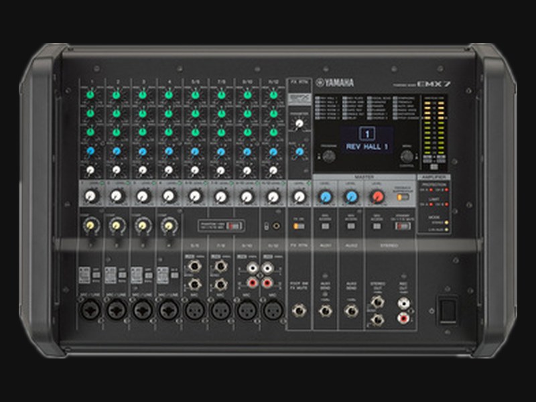Click the stereo LED level meter
Viewport: 536px width, 402px height.
click(434, 131)
